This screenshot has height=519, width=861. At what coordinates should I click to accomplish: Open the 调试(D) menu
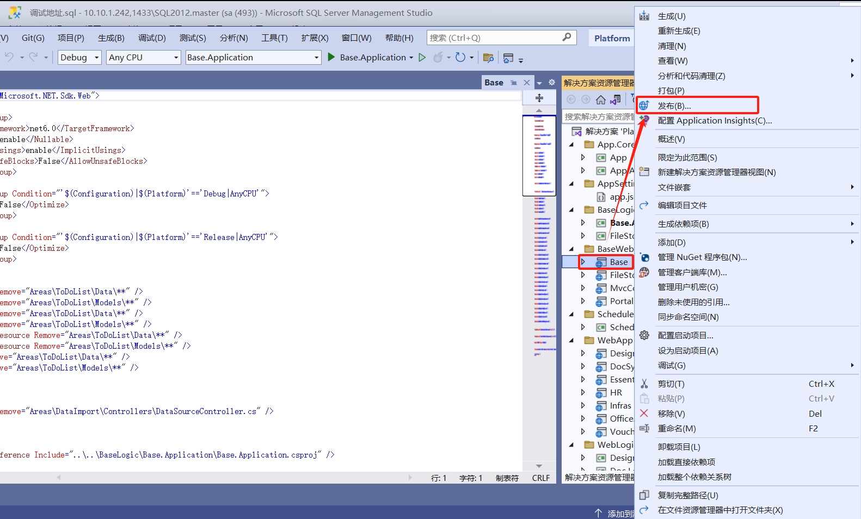152,38
